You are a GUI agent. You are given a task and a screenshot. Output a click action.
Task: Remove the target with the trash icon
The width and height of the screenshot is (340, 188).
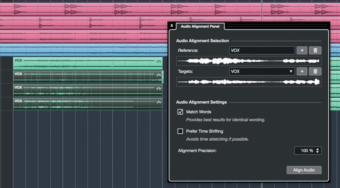[315, 71]
